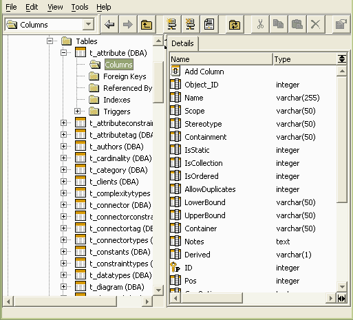Sort by the Type column header

[305, 59]
